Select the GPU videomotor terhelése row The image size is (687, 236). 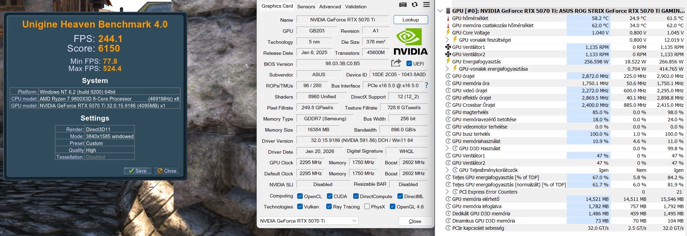(x=565, y=127)
